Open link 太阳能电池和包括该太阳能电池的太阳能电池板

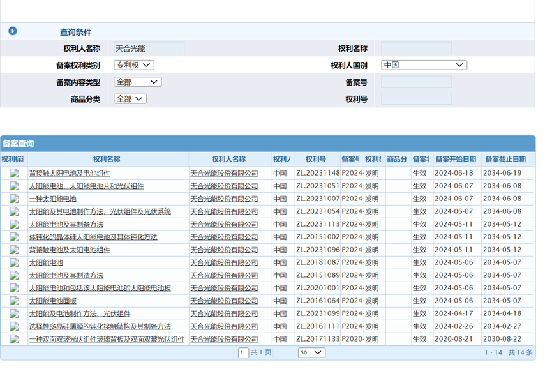(100, 288)
